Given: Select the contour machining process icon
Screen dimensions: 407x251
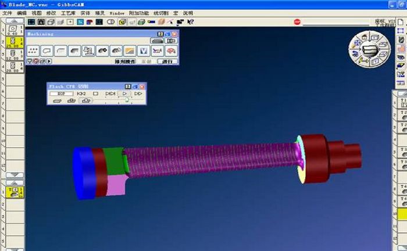Looking at the screenshot, I should click(47, 51).
